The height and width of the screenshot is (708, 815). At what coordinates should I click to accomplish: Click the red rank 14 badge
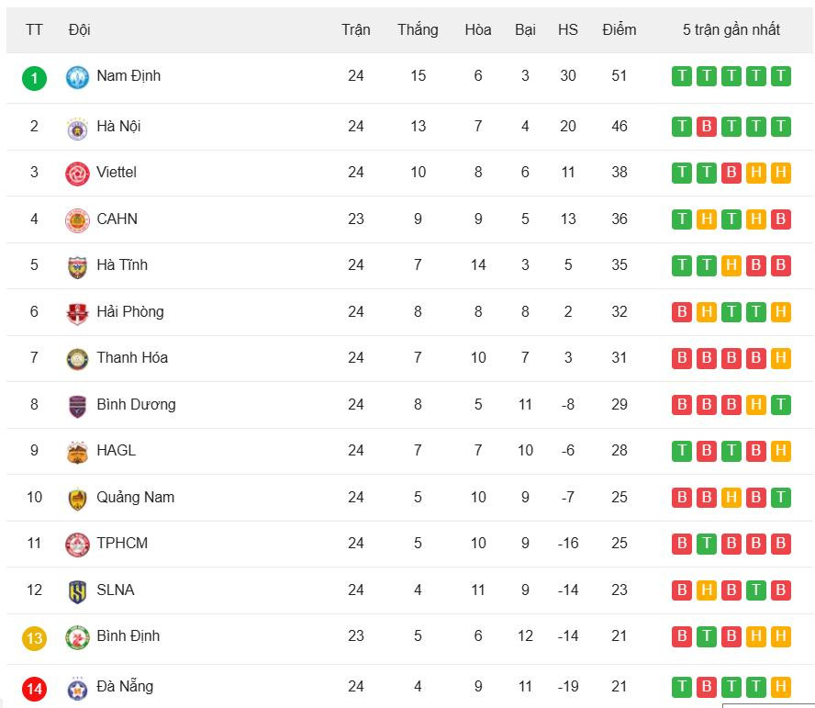34,689
